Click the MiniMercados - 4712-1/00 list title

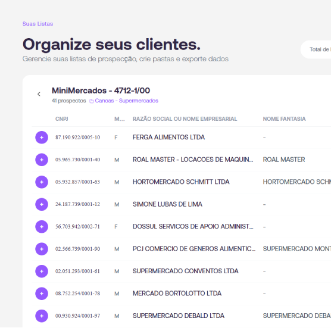pyautogui.click(x=101, y=90)
